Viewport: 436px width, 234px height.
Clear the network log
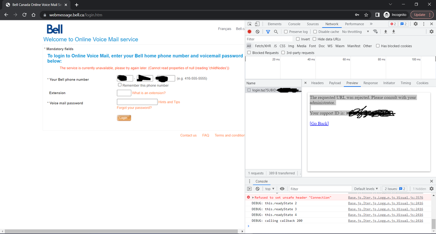point(257,32)
